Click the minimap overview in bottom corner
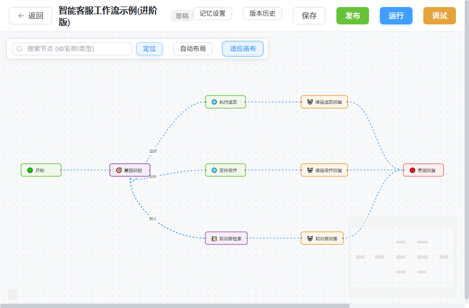469x308 pixels. [402, 257]
